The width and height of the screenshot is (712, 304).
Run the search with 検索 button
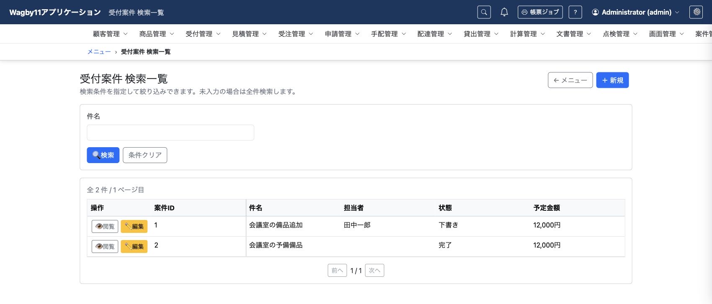pyautogui.click(x=103, y=155)
